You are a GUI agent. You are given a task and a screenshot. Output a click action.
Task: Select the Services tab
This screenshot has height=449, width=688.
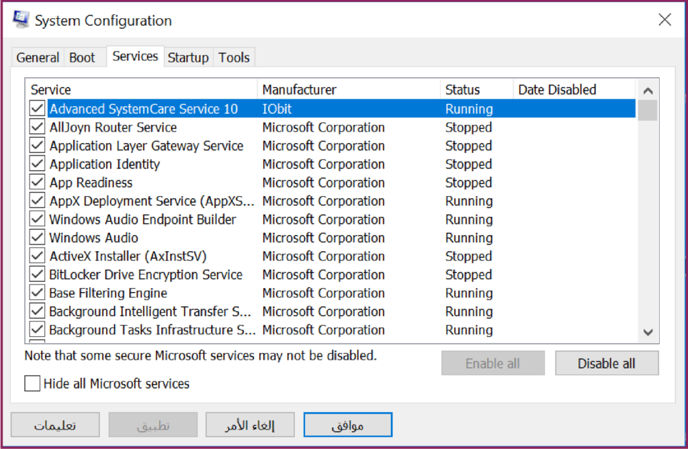coord(135,56)
